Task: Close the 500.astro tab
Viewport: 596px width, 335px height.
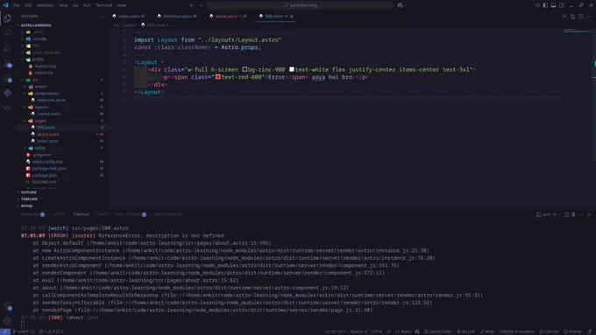Action: point(292,17)
